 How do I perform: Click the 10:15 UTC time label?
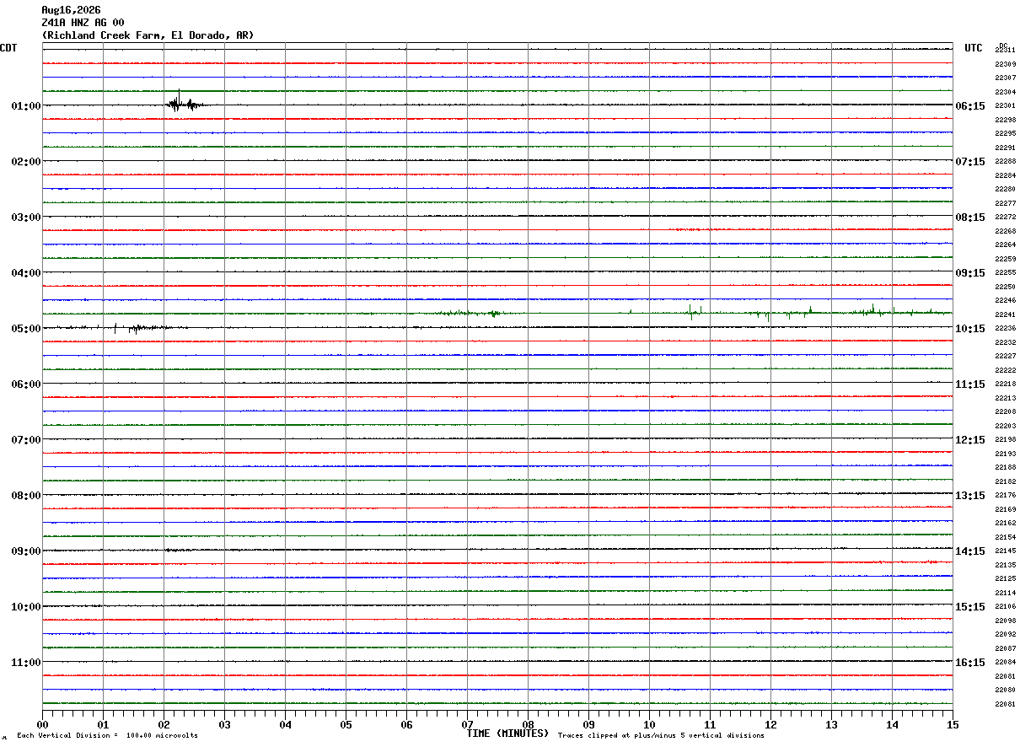pyautogui.click(x=969, y=329)
